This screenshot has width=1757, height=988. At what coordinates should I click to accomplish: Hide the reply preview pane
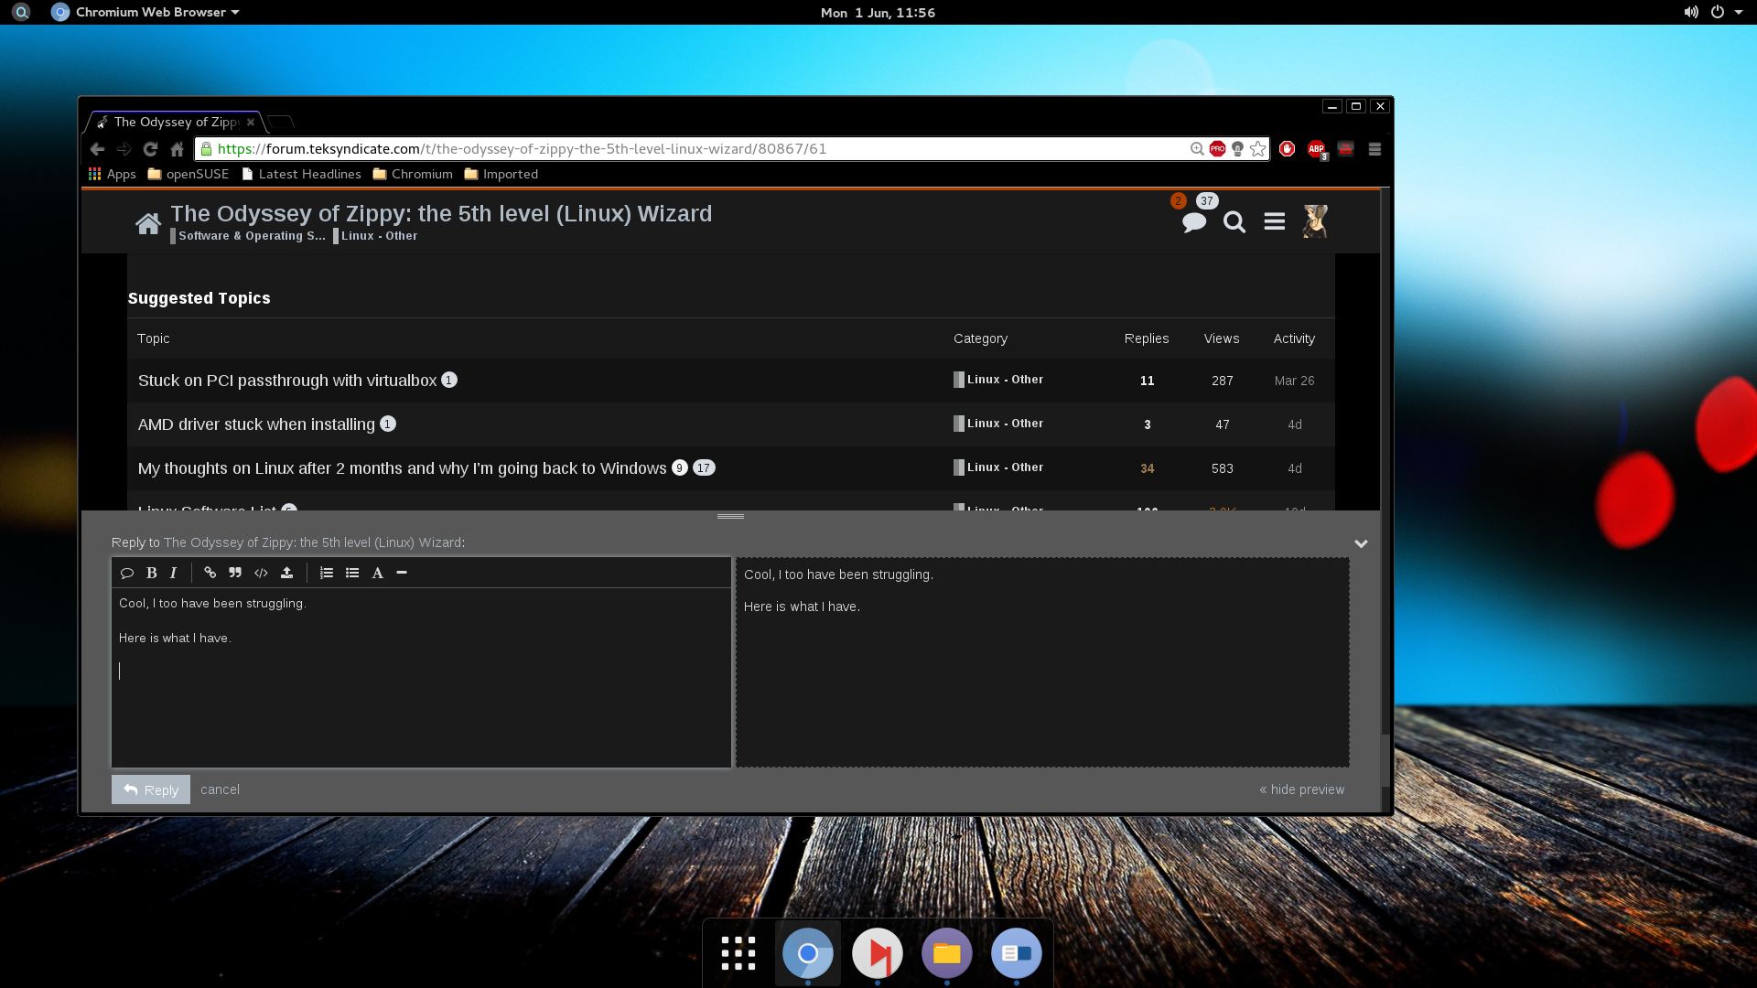[1301, 789]
